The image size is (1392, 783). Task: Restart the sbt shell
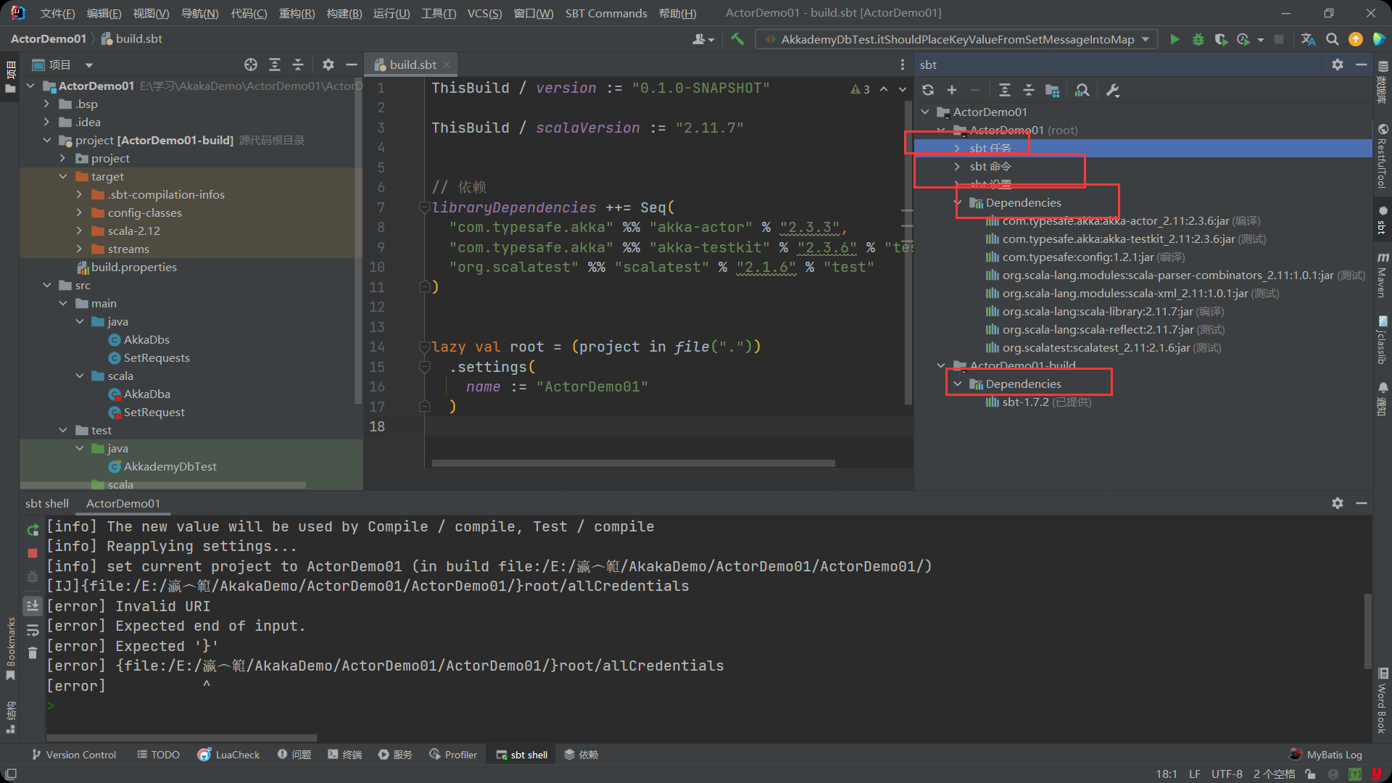[33, 530]
